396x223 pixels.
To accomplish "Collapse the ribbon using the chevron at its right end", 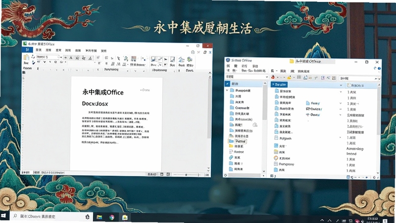I will click(210, 73).
